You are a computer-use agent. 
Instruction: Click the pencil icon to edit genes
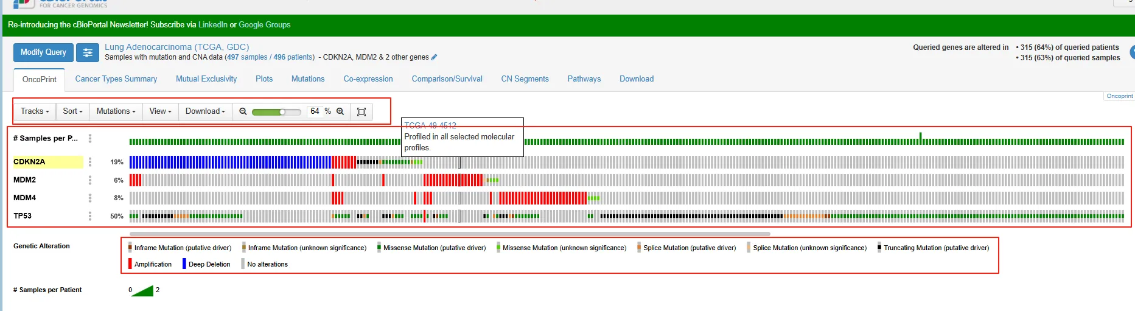[434, 57]
